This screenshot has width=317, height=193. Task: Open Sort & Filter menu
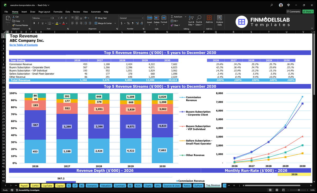(x=191, y=21)
